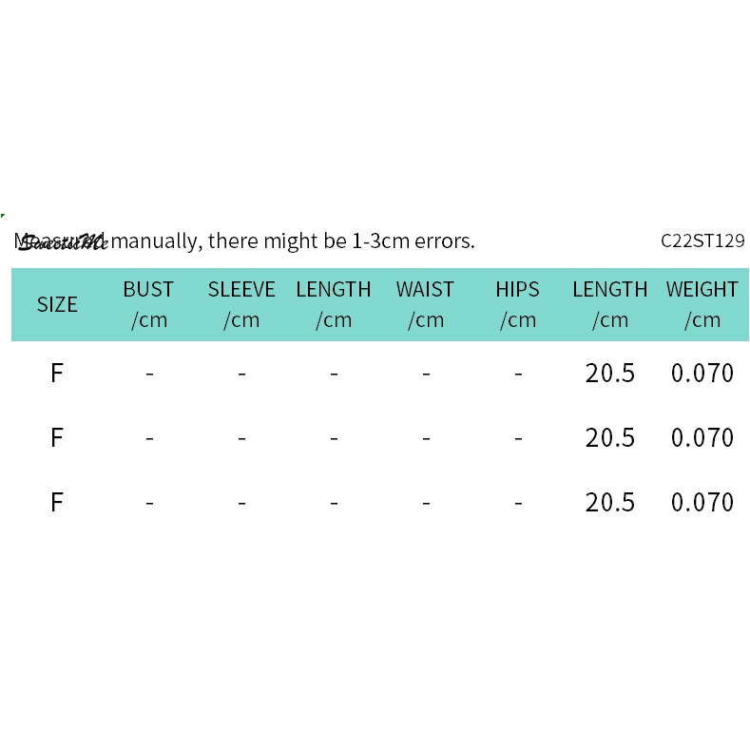Select the 0.070 weight in the second row
This screenshot has height=750, width=750.
(702, 437)
